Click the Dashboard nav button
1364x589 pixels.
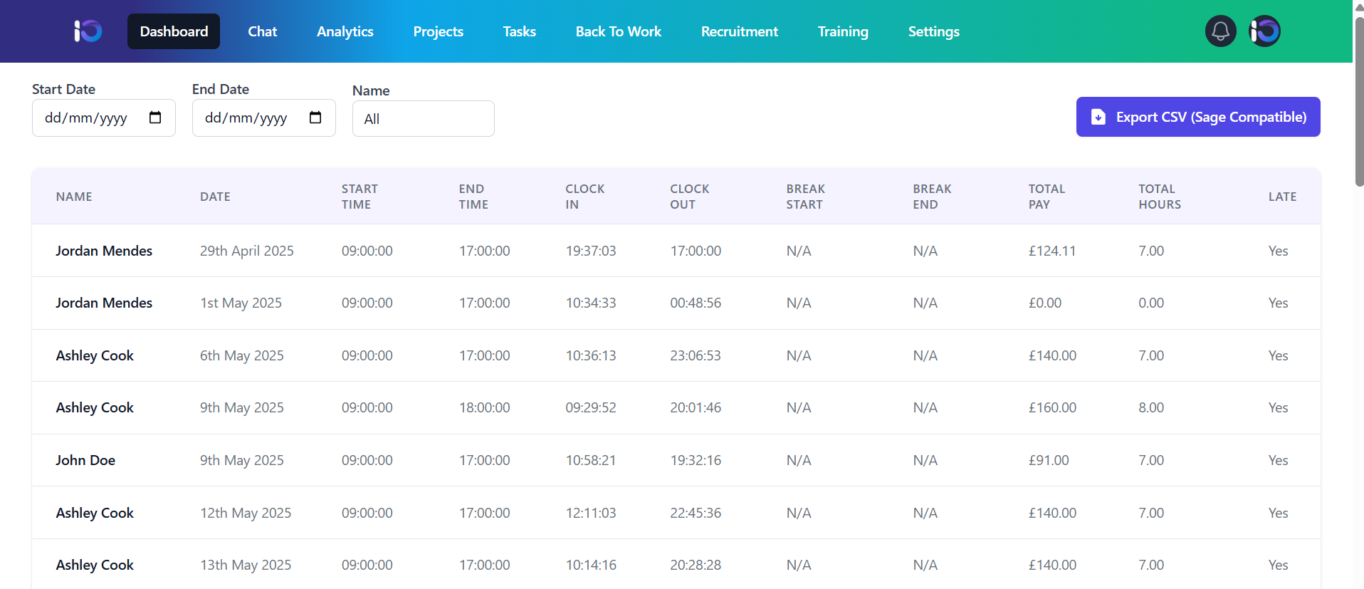point(174,31)
